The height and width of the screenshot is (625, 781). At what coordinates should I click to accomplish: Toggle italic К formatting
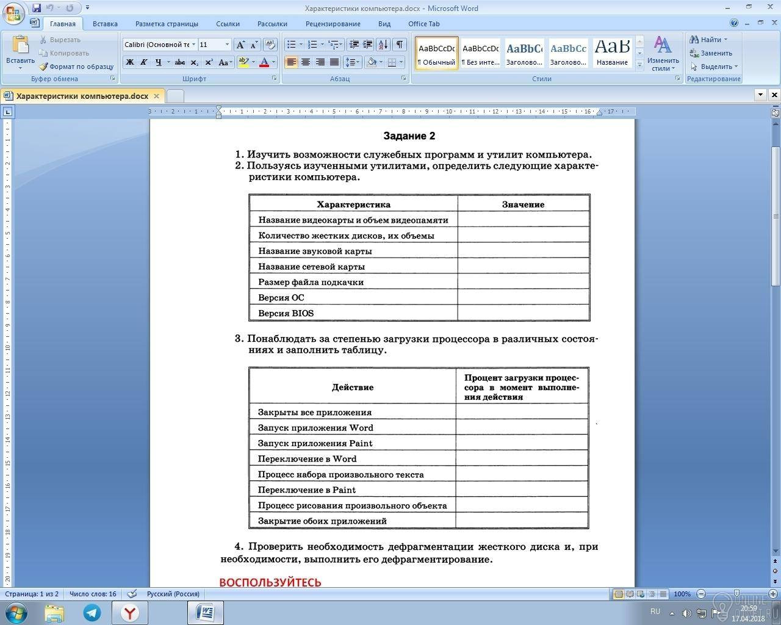(x=144, y=62)
